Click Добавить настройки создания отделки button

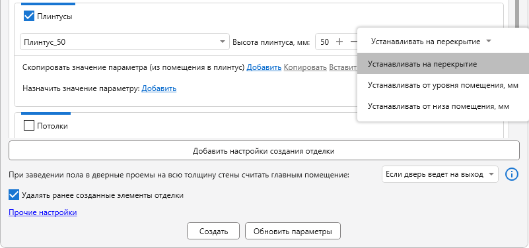click(x=264, y=150)
